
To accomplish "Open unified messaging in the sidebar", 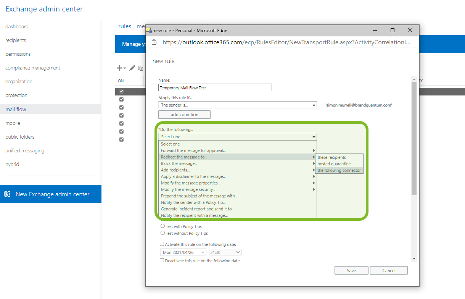I will (25, 150).
